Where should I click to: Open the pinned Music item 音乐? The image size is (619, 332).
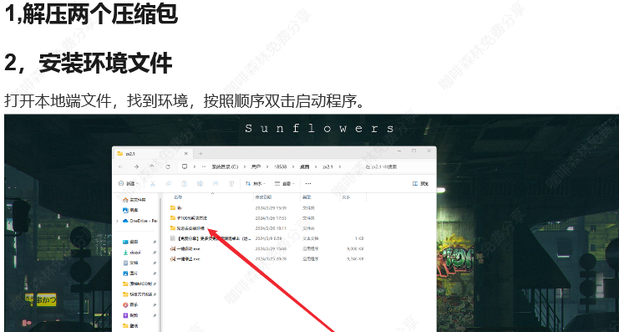point(130,304)
